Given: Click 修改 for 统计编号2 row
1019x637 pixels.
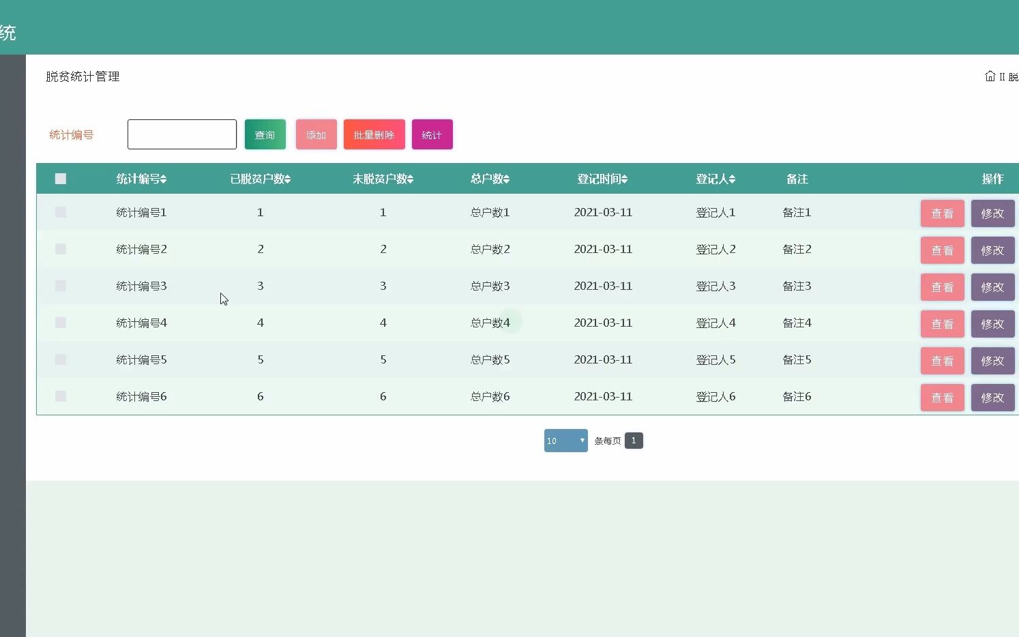Looking at the screenshot, I should (993, 250).
